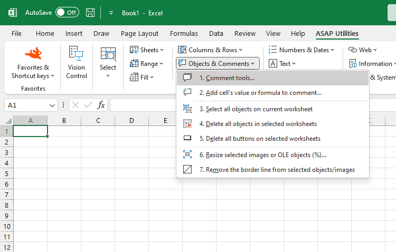
Task: Open the Web menu
Action: click(x=363, y=50)
